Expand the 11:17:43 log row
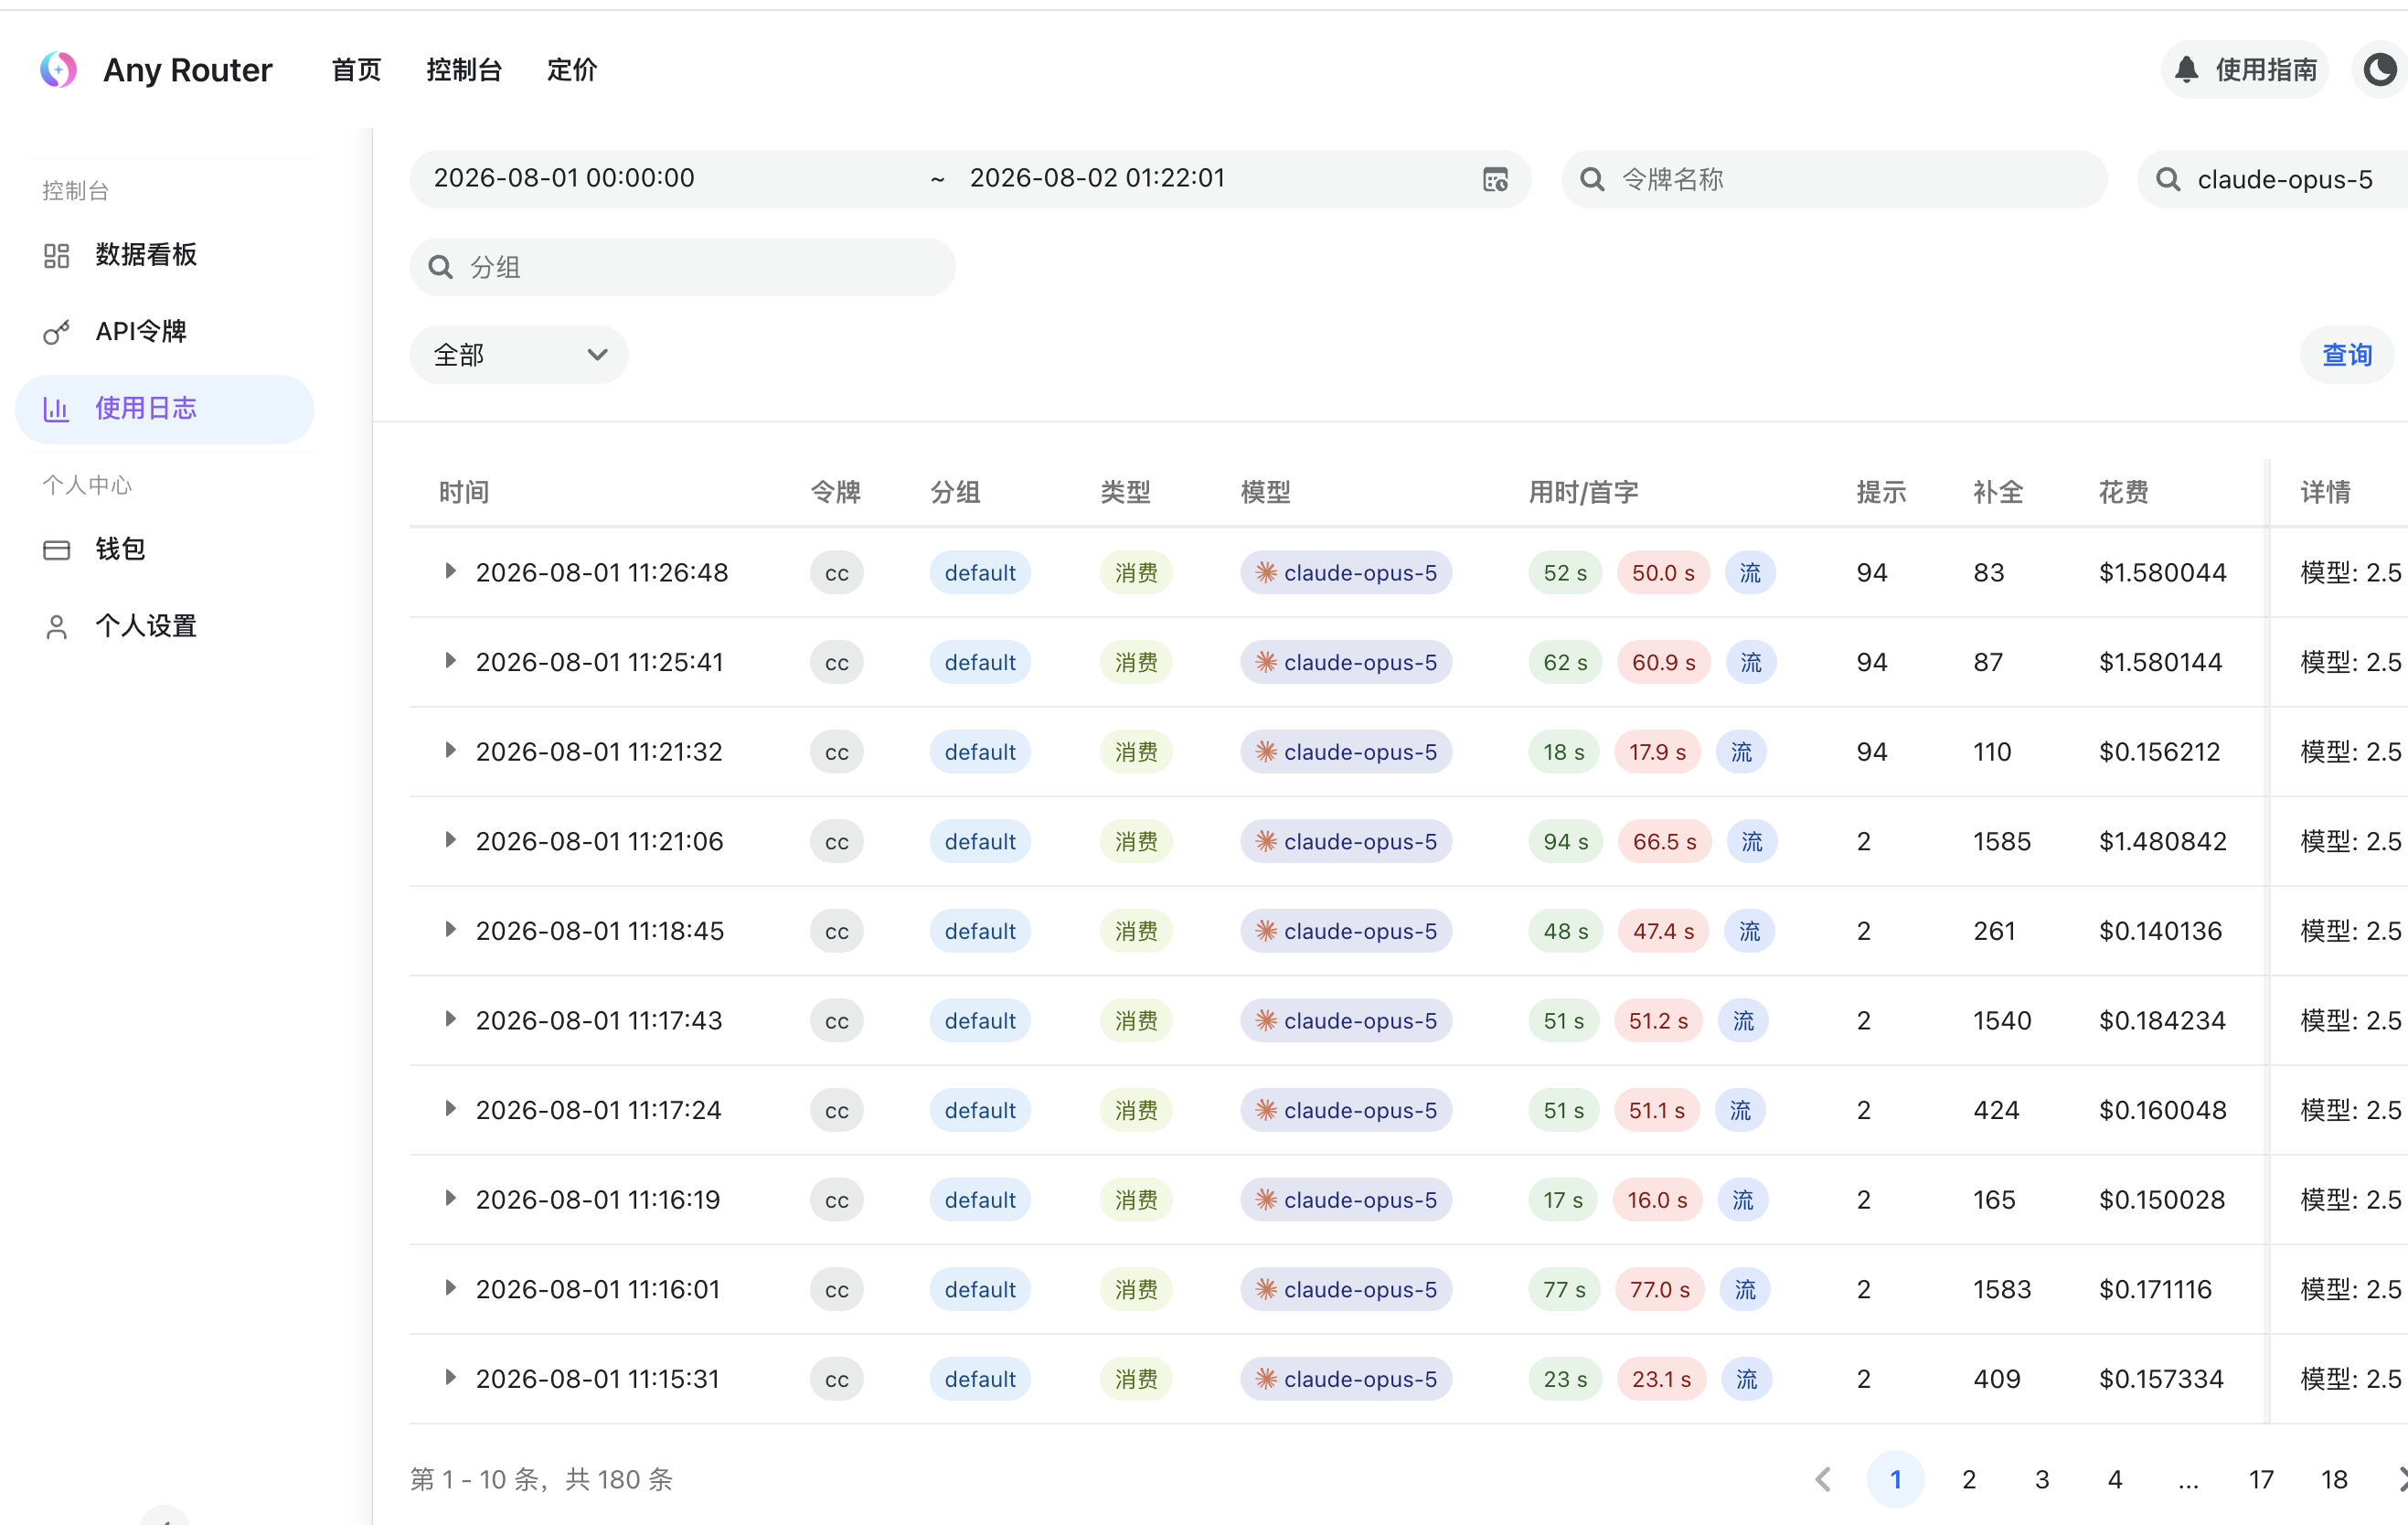Screen dimensions: 2408x1525 [x=450, y=1019]
